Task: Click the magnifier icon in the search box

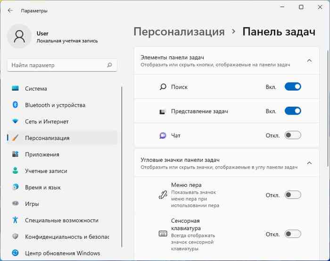Action: click(x=109, y=65)
